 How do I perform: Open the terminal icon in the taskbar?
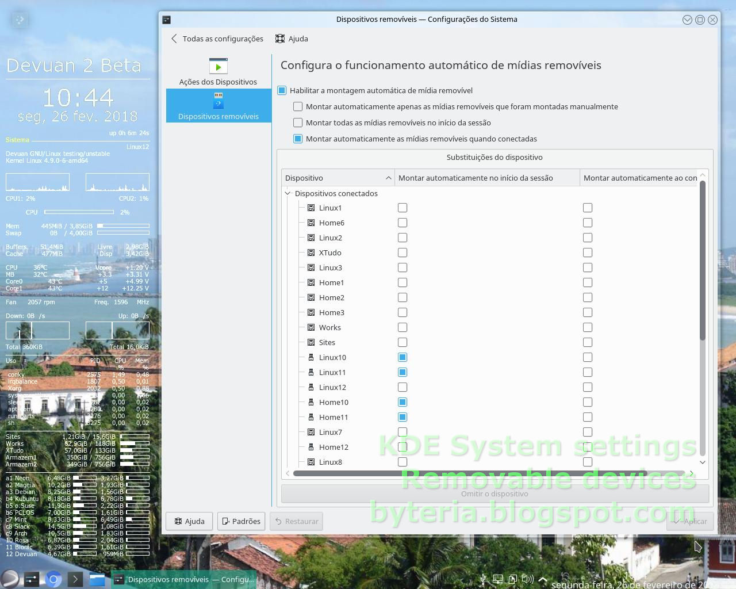(x=75, y=579)
